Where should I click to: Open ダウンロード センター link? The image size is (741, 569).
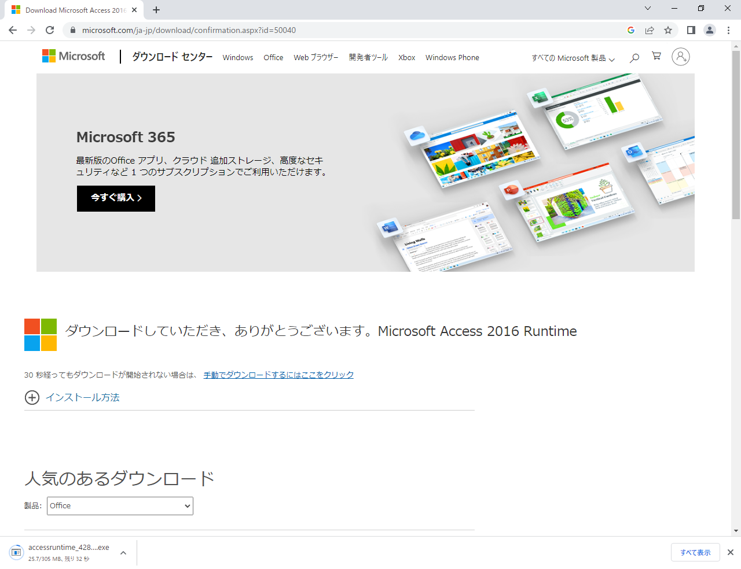[173, 57]
